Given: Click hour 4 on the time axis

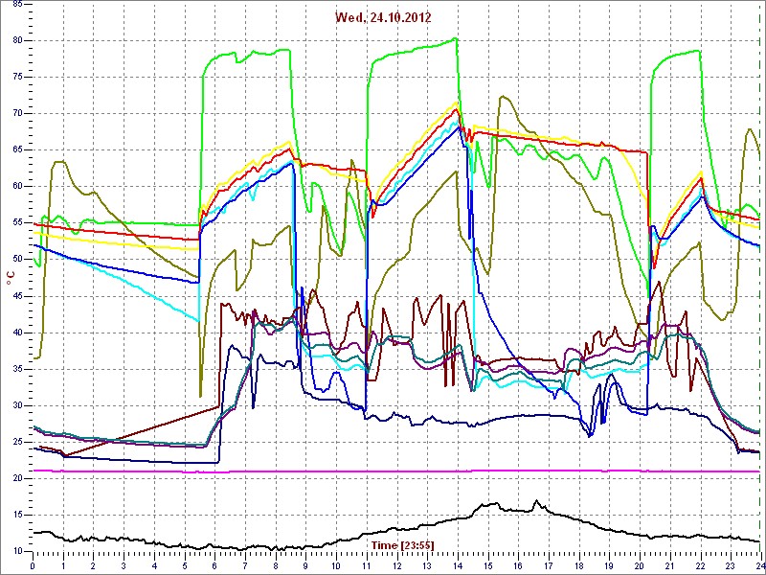Looking at the screenshot, I should point(154,566).
